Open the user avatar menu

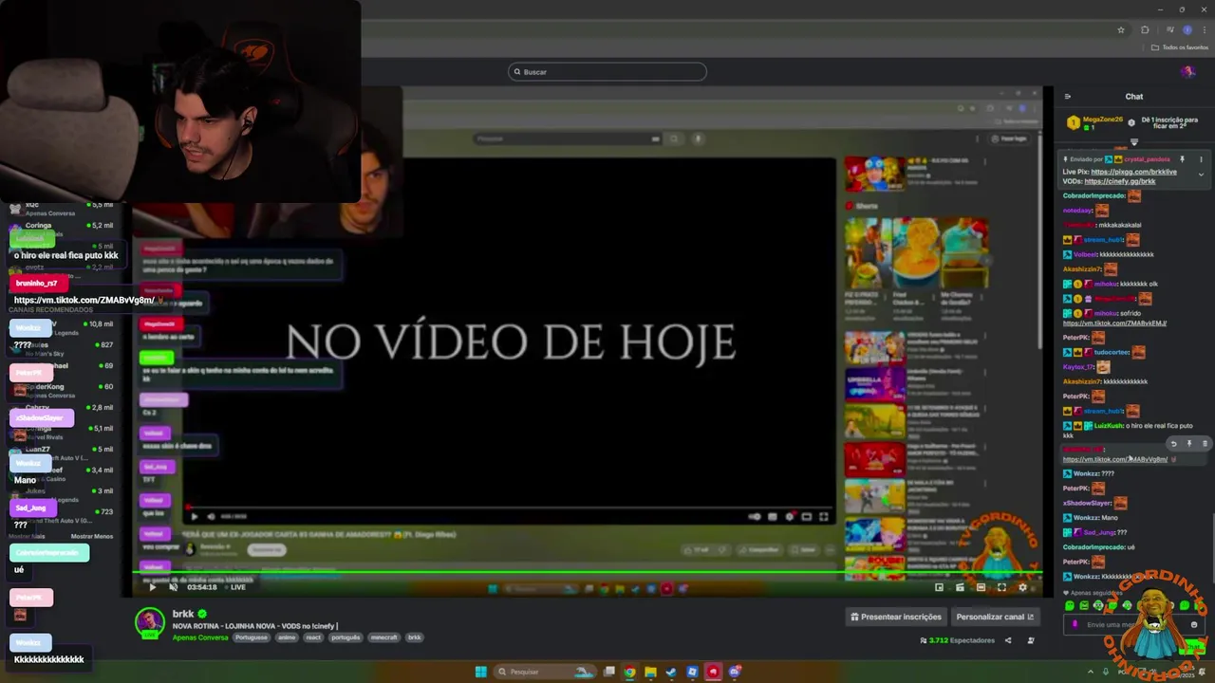tap(1187, 72)
